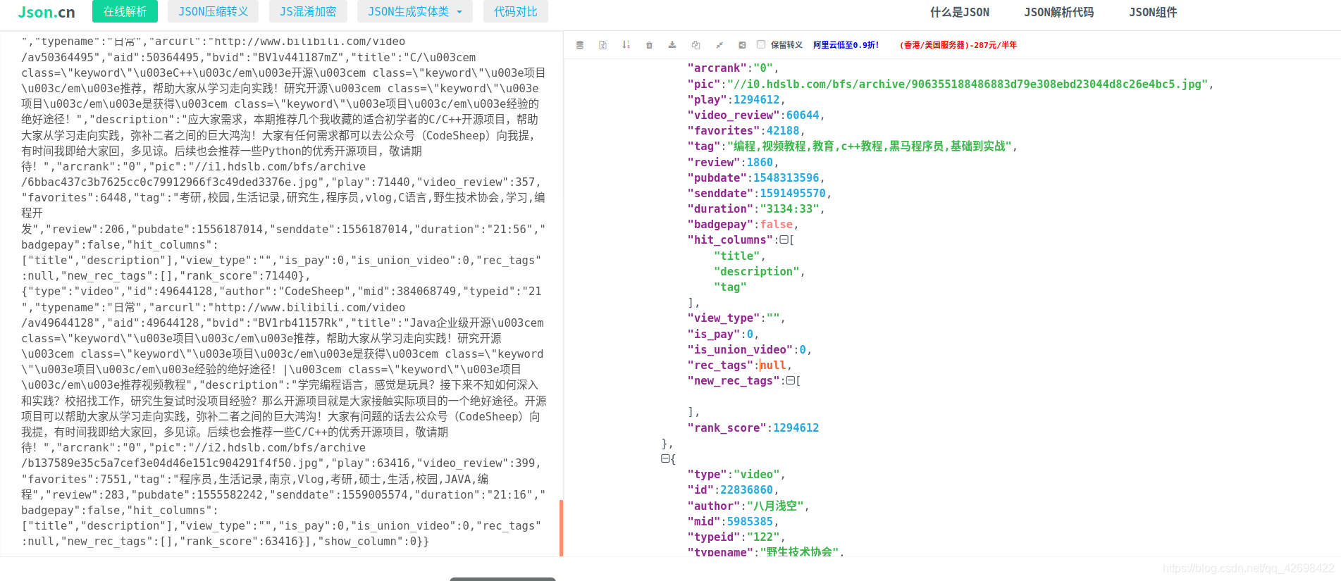Image resolution: width=1341 pixels, height=581 pixels.
Task: Open the JSON组件 menu item
Action: (1153, 12)
